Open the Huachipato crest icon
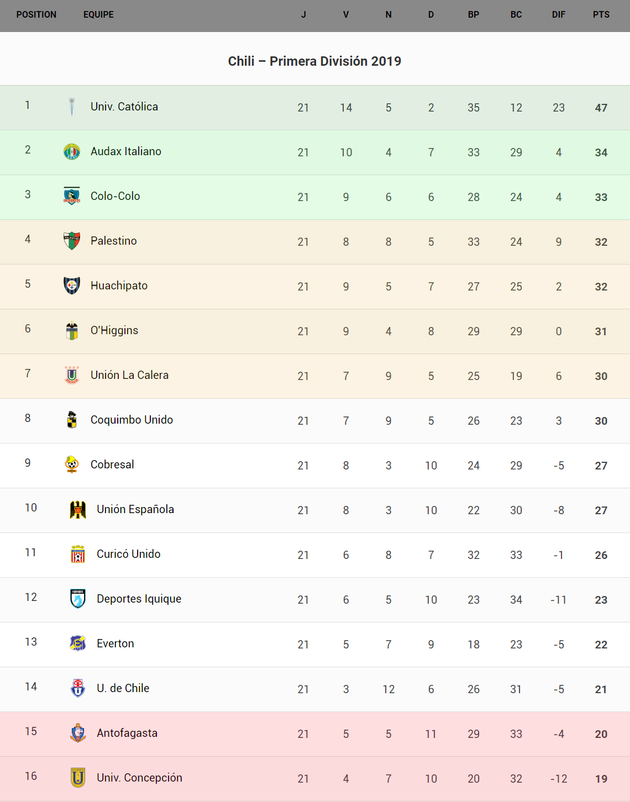This screenshot has height=802, width=630. [72, 286]
